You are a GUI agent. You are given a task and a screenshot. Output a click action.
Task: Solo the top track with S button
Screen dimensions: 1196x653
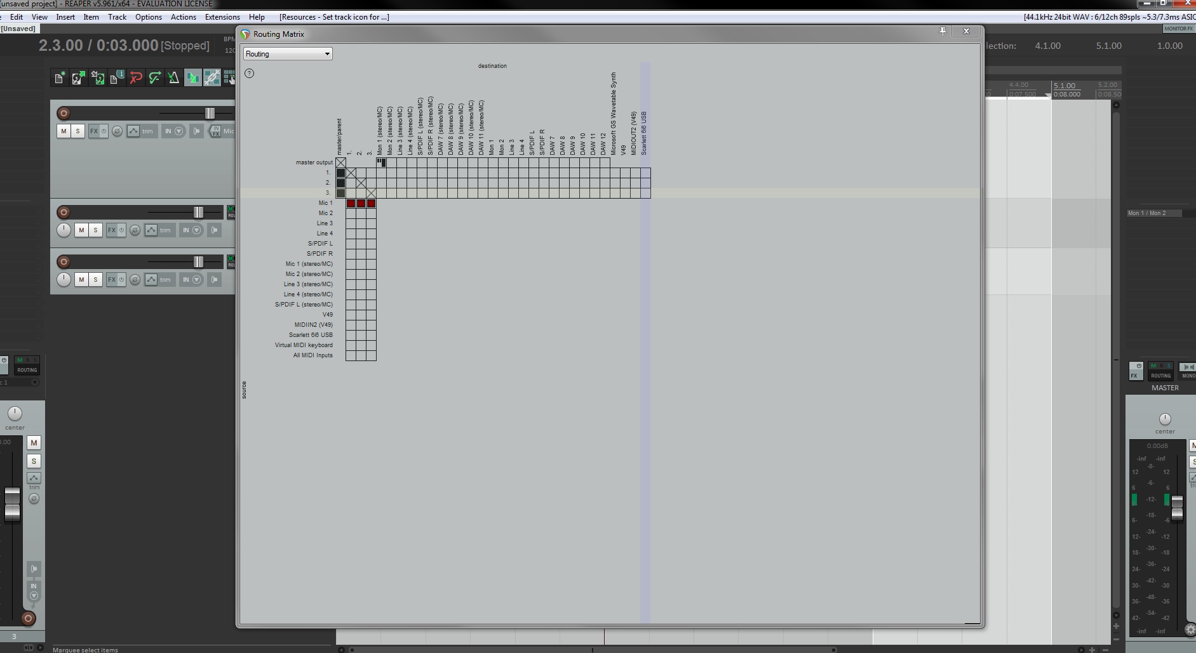pos(77,131)
